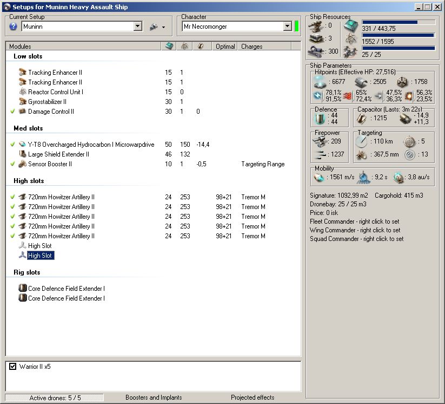Screen dimensions: 445x404
Task: Click the green character skill status indicator
Action: 296,27
